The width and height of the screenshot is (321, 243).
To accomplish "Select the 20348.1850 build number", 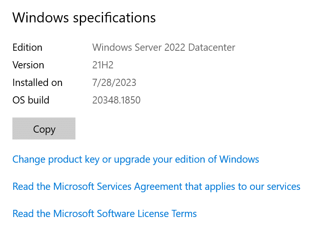I will click(x=116, y=100).
